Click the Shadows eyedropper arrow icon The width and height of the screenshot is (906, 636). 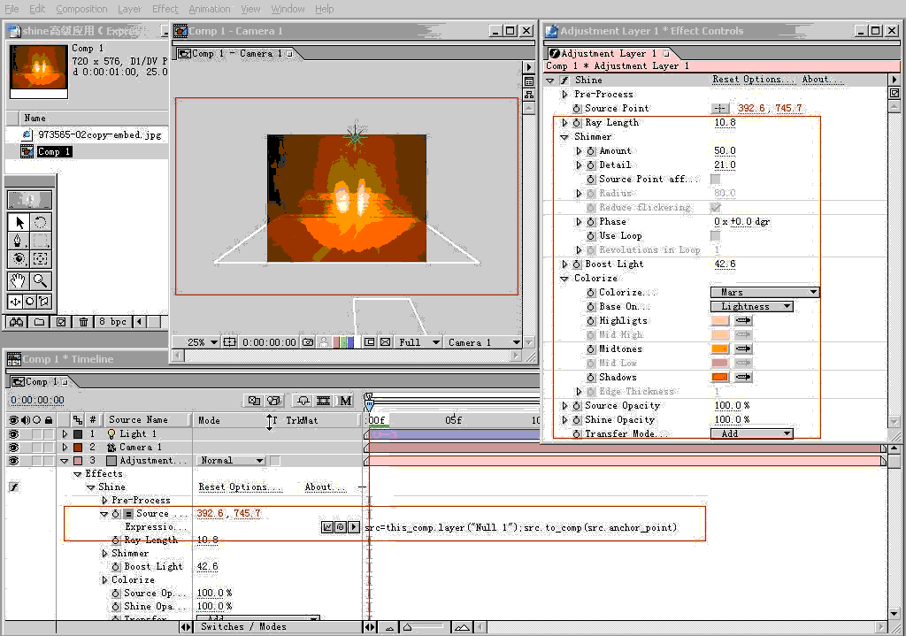743,377
